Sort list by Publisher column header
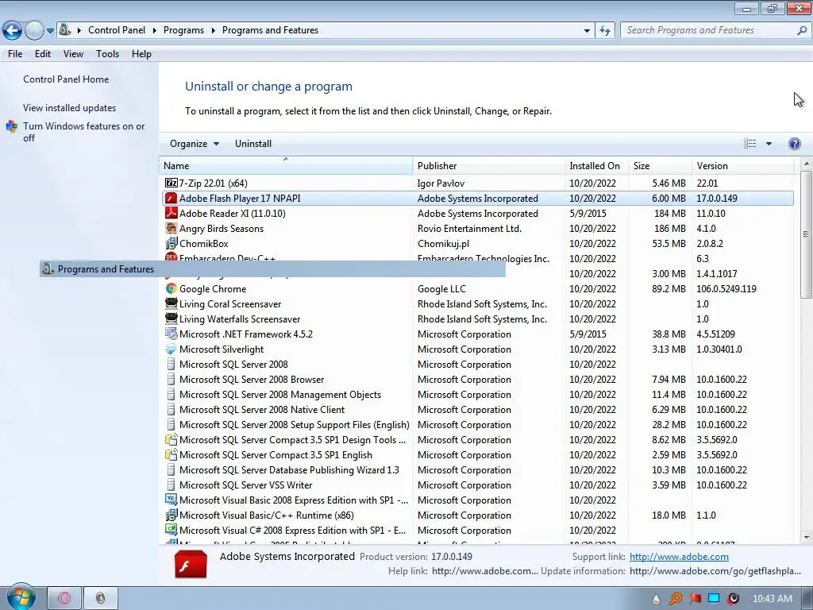 click(489, 166)
